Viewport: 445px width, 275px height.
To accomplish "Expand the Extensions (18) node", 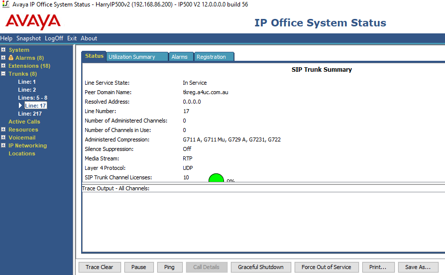I will [3, 66].
